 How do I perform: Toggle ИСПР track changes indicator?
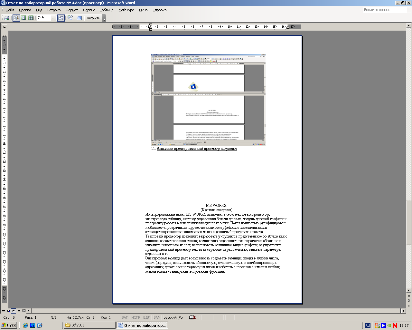pyautogui.click(x=136, y=317)
